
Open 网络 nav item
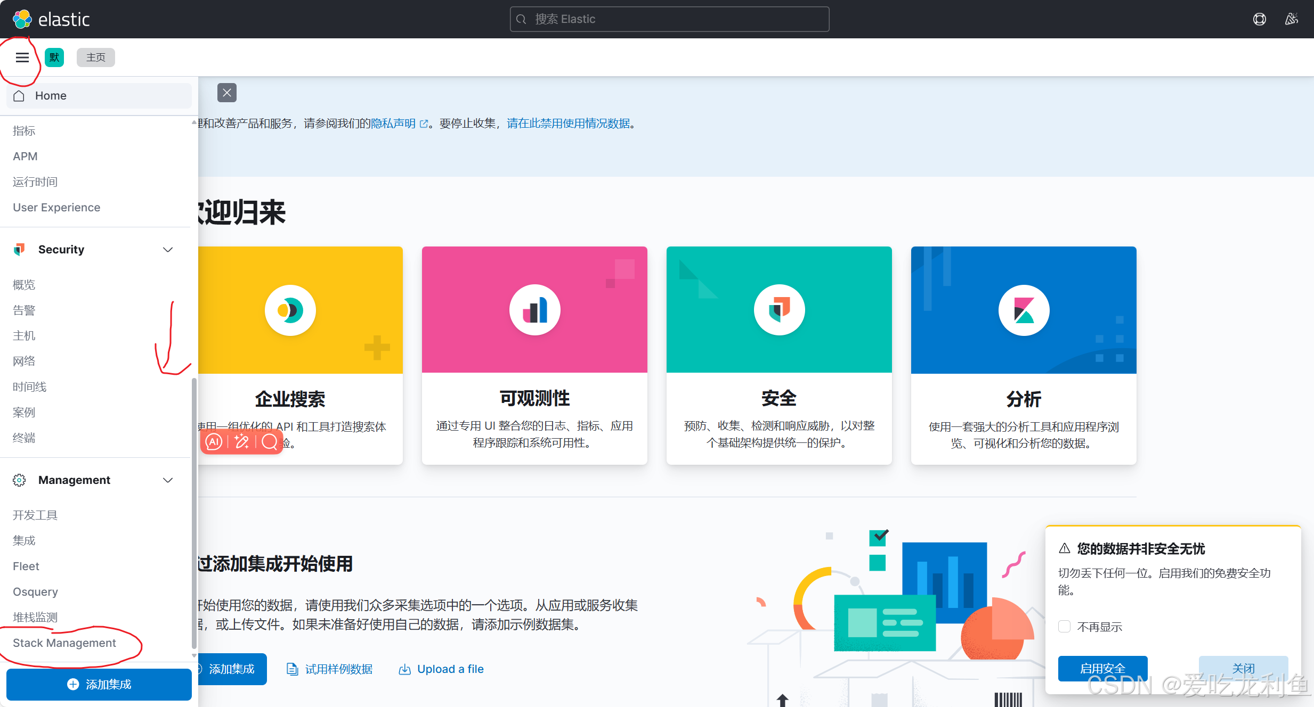point(24,361)
